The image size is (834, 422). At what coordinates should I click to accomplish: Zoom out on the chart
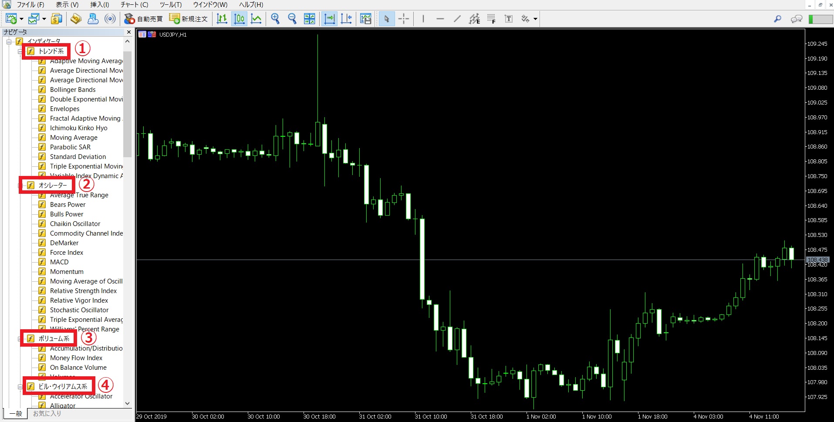[292, 19]
